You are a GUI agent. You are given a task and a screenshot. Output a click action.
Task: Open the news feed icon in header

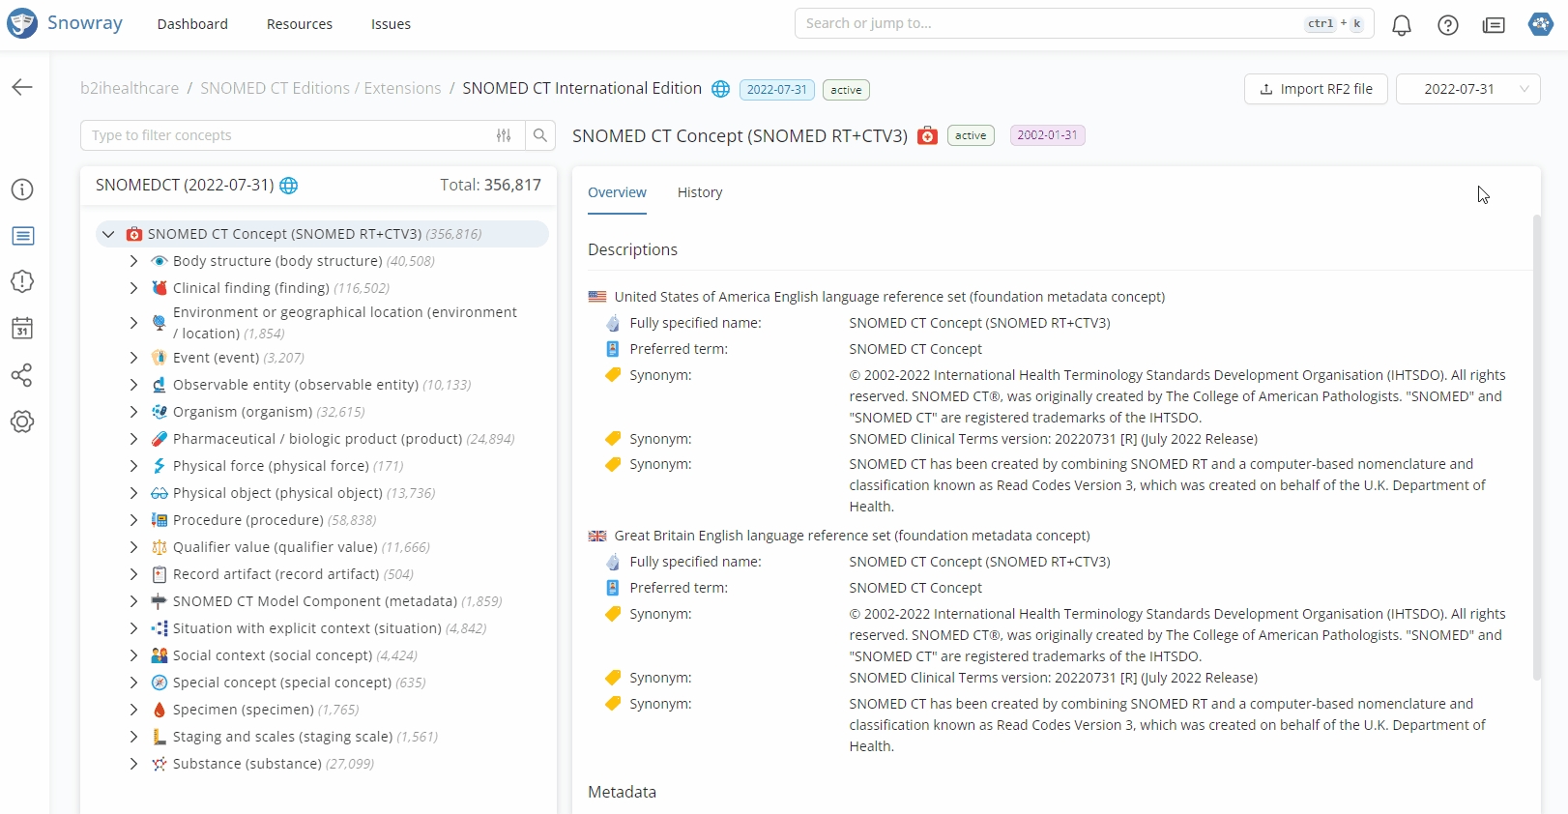[x=1494, y=25]
